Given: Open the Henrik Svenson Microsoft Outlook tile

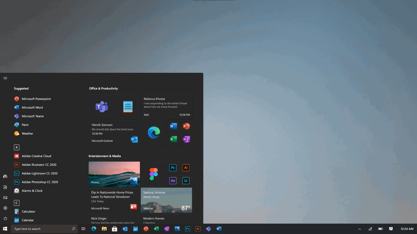Looking at the screenshot, I should coord(115,133).
